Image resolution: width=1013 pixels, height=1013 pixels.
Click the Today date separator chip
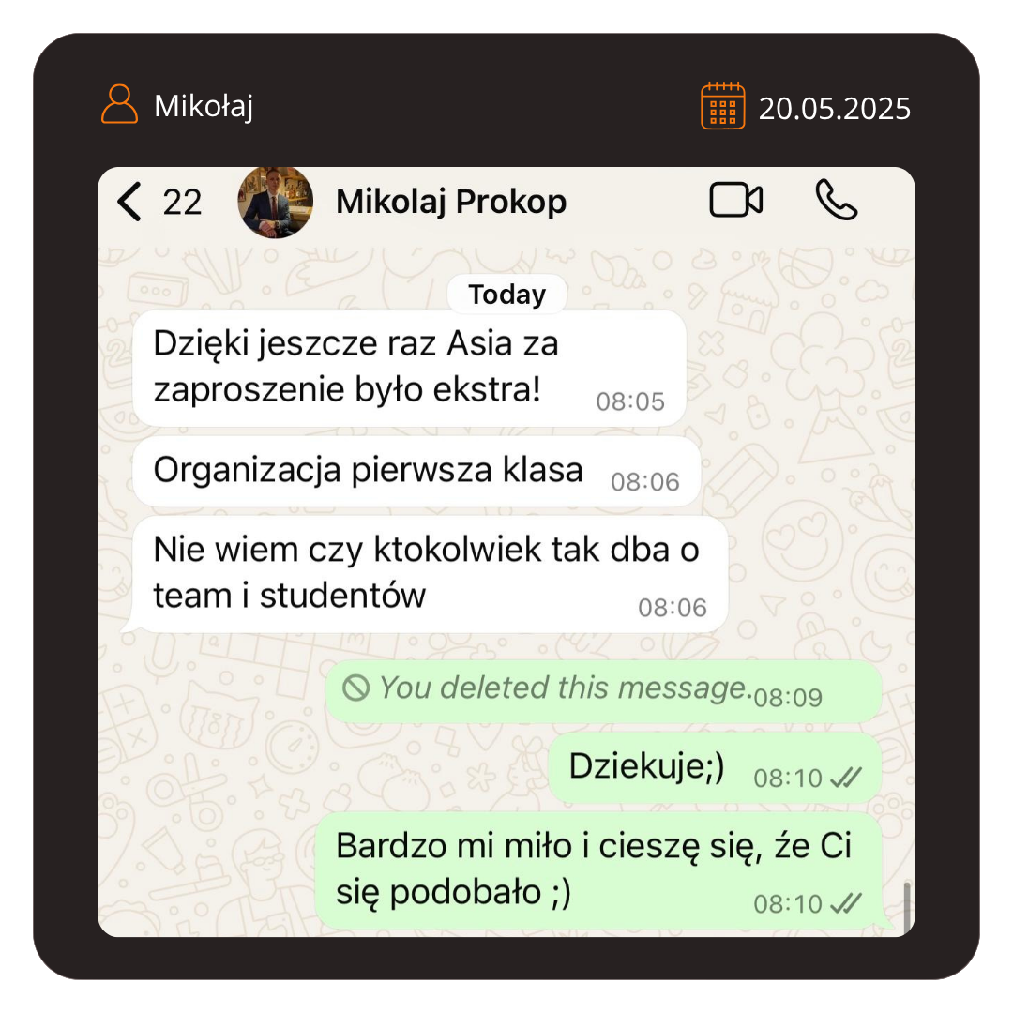point(507,295)
